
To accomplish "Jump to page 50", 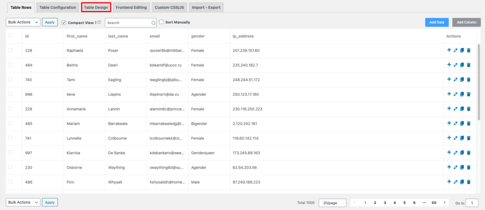I will [x=434, y=202].
